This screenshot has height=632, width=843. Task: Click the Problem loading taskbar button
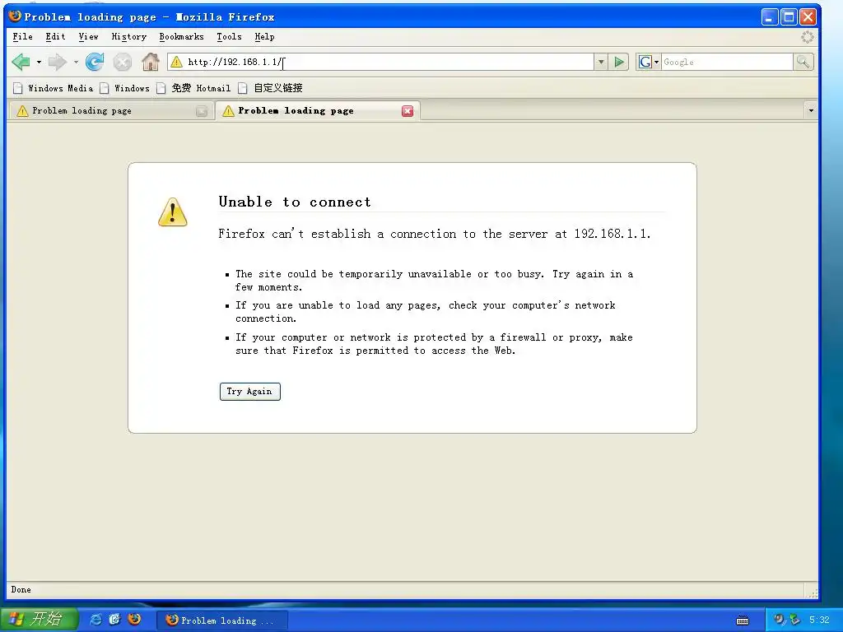222,620
